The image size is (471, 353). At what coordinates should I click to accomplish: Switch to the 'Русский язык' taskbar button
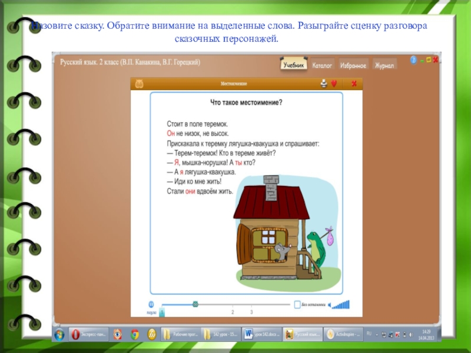click(x=303, y=334)
